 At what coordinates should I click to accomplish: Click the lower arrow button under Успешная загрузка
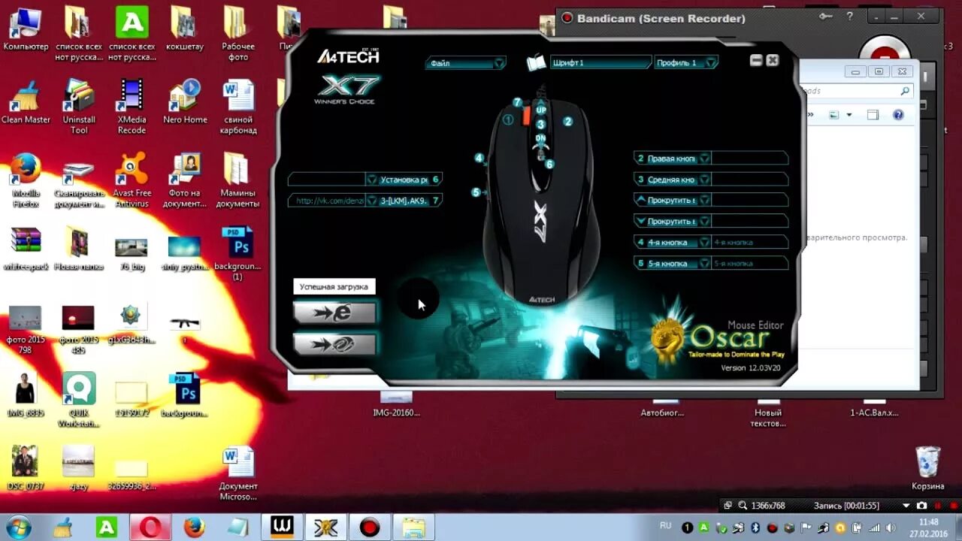pos(335,345)
